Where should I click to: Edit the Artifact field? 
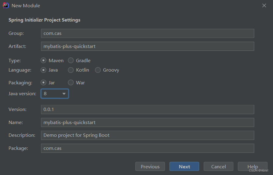click(147, 46)
